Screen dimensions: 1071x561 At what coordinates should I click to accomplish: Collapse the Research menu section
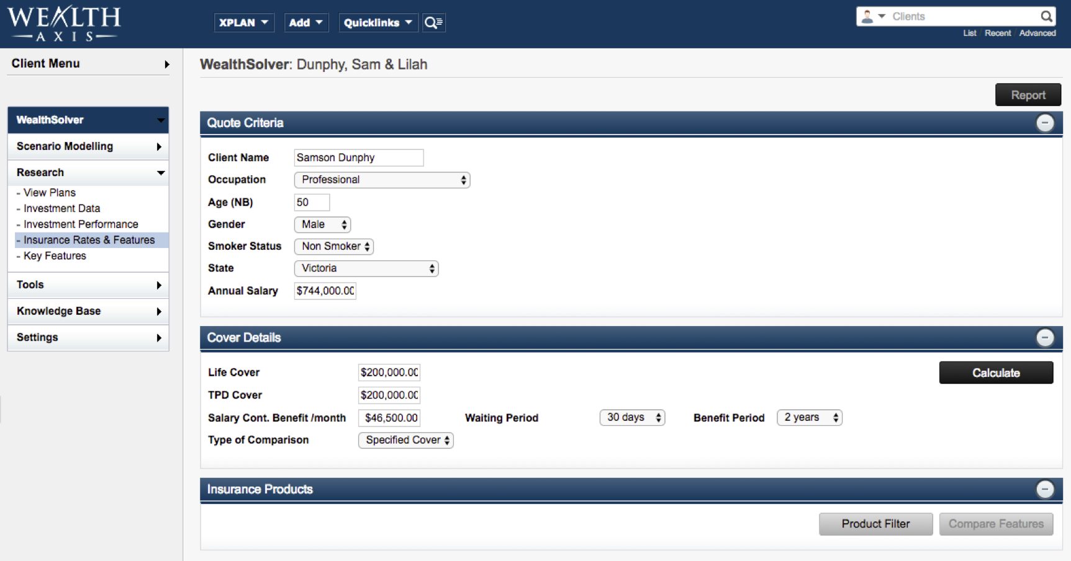tap(88, 172)
